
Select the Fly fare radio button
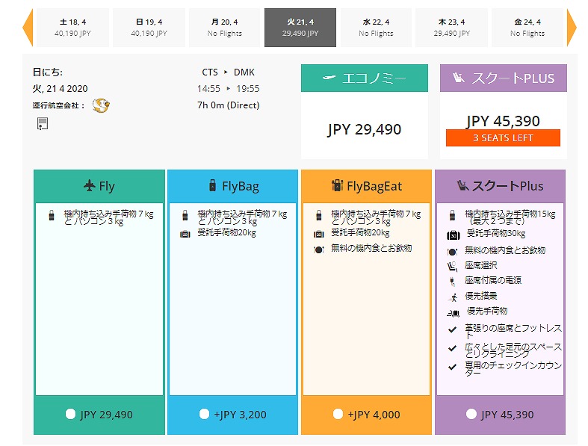(x=70, y=414)
